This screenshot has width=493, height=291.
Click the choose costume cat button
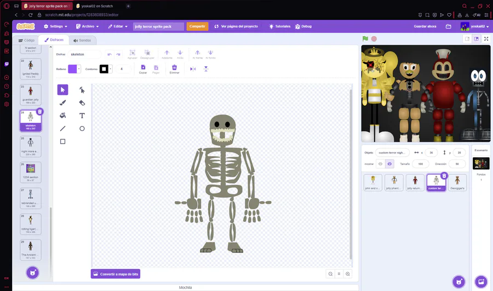(32, 273)
